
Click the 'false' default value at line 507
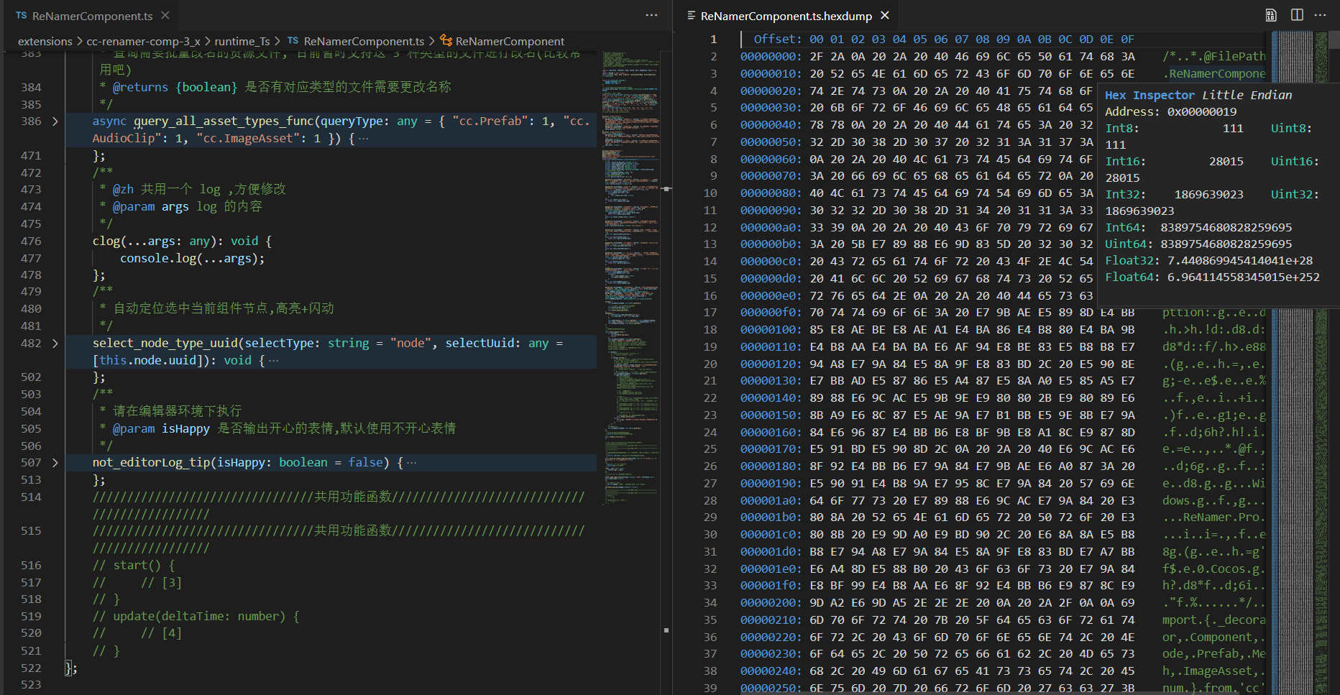[365, 463]
